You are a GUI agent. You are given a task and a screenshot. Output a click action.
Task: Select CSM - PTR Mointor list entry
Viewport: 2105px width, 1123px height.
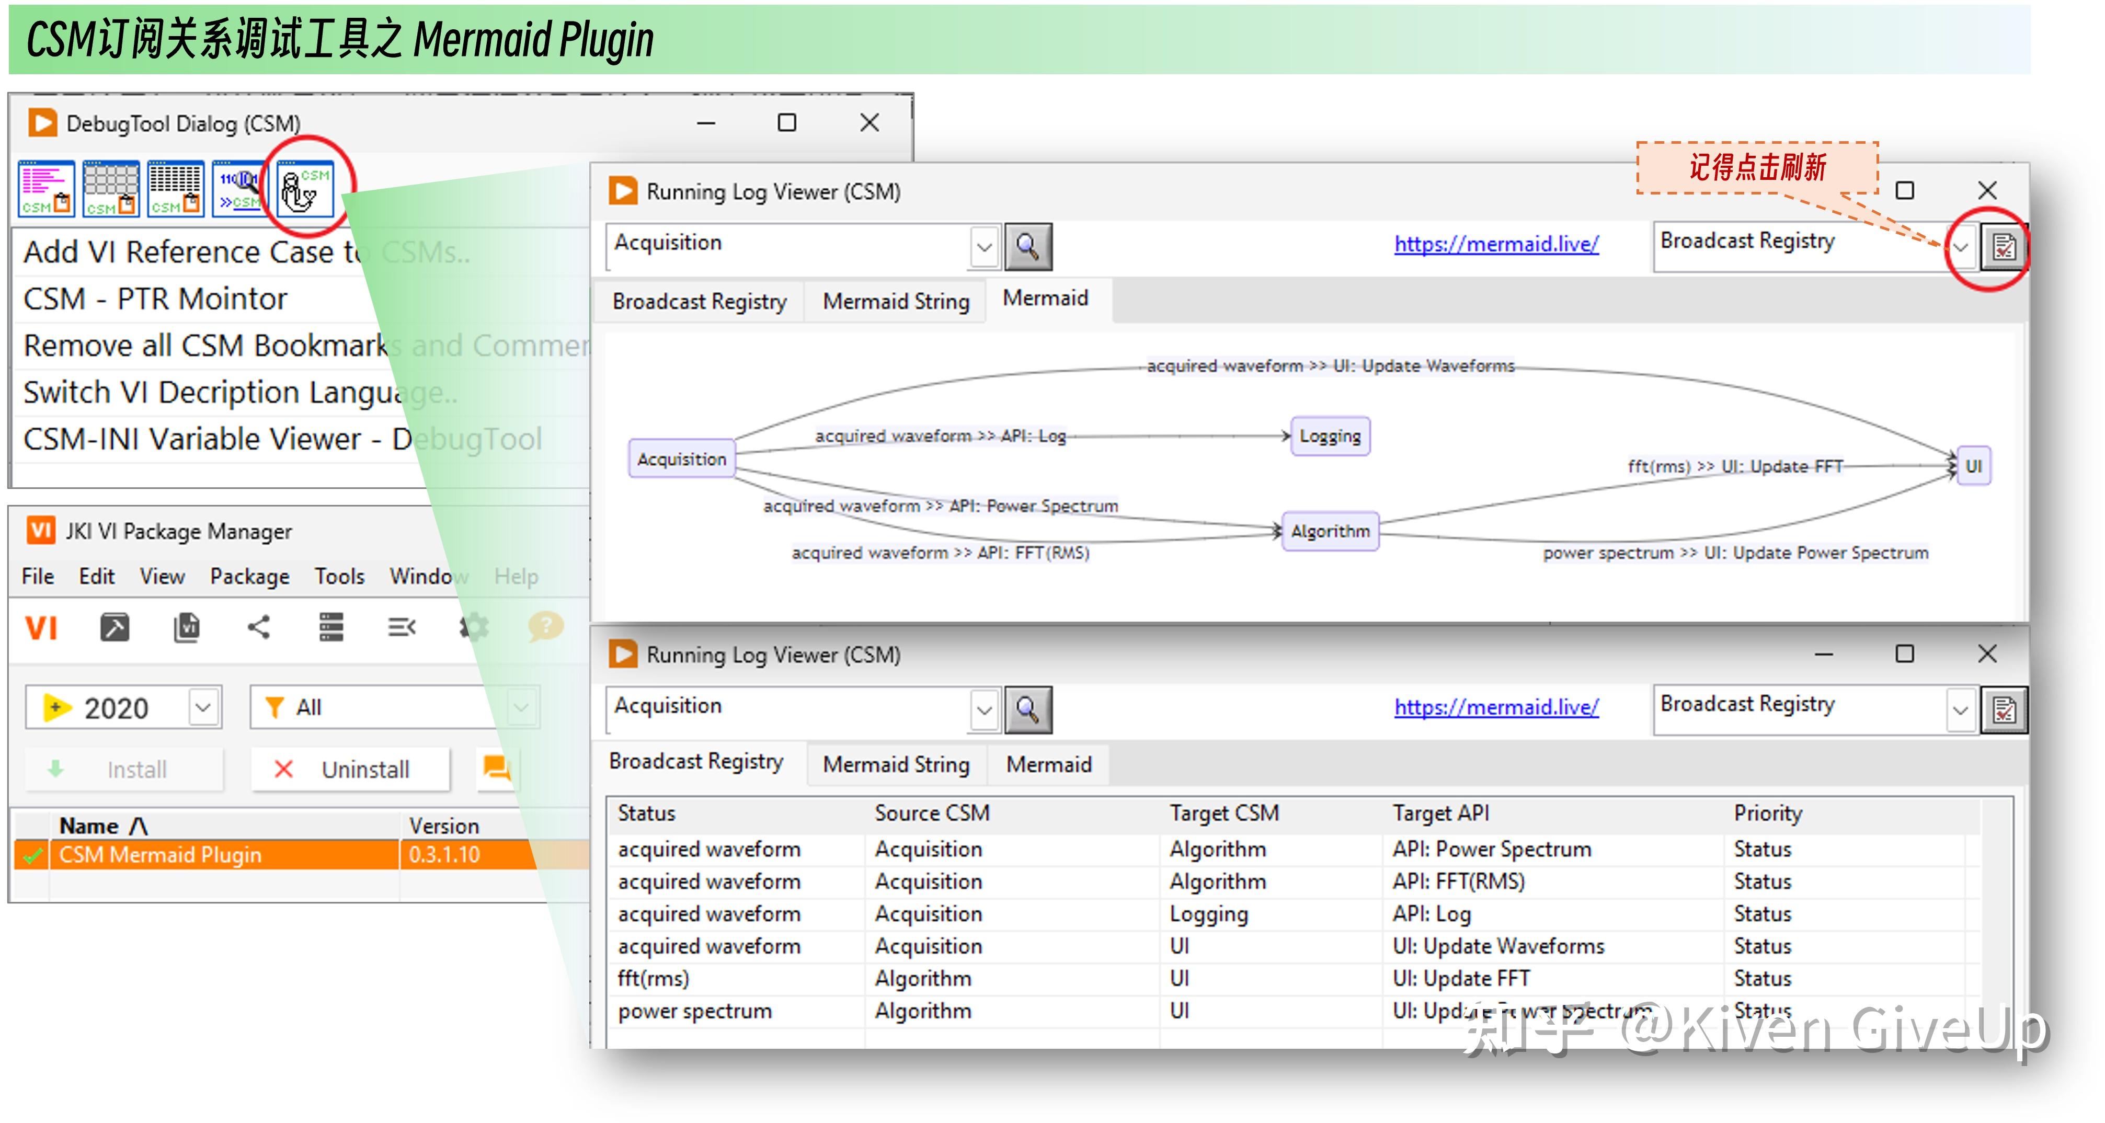point(155,299)
